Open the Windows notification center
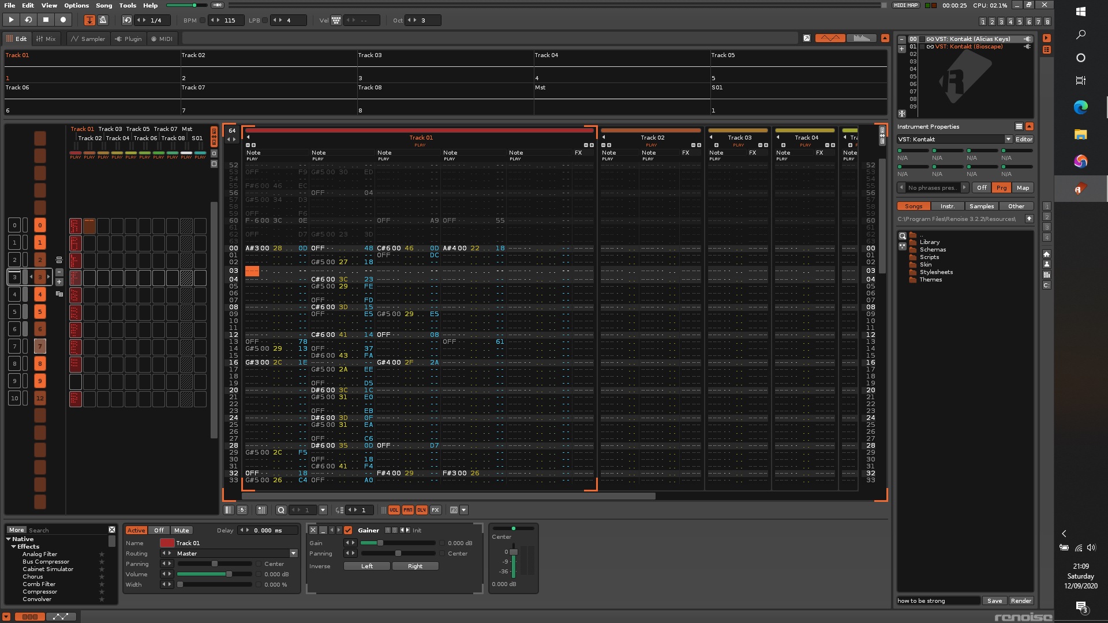Screen dimensions: 1108x623 [1081, 606]
